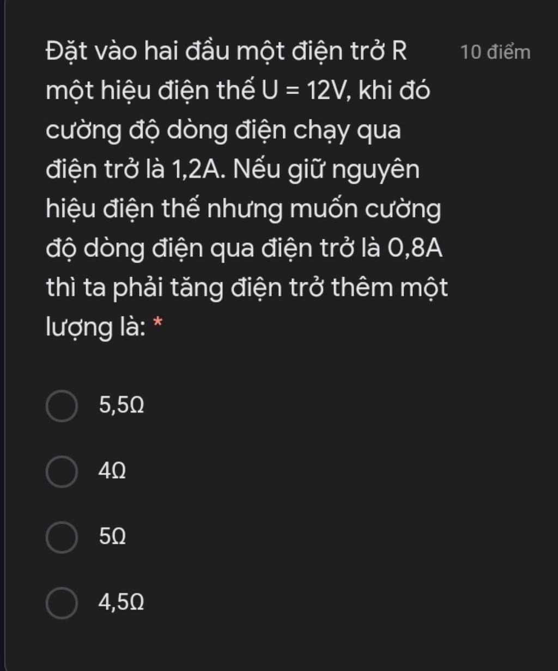
Task: Click the 'lượng là:' text
Action: click(96, 328)
